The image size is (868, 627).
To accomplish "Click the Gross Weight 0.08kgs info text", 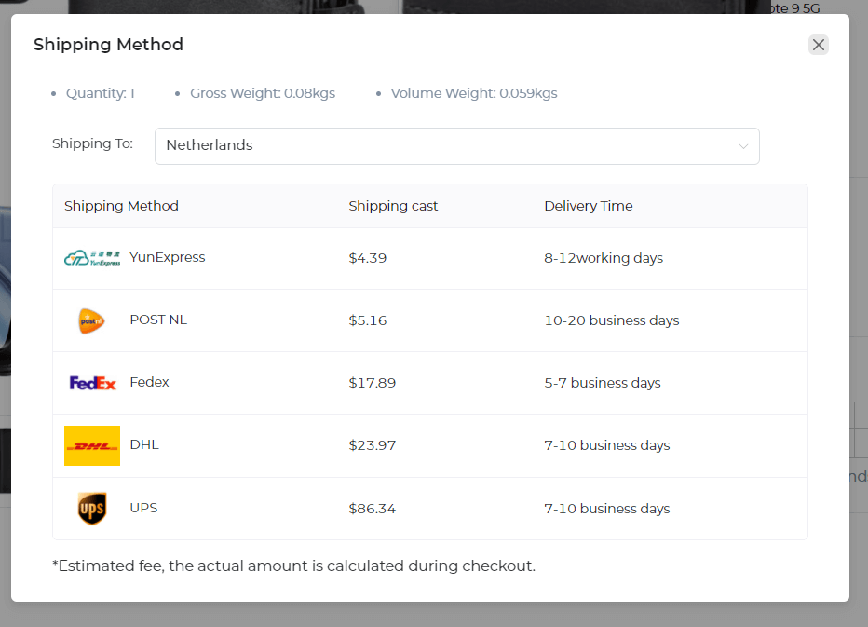I will tap(263, 93).
